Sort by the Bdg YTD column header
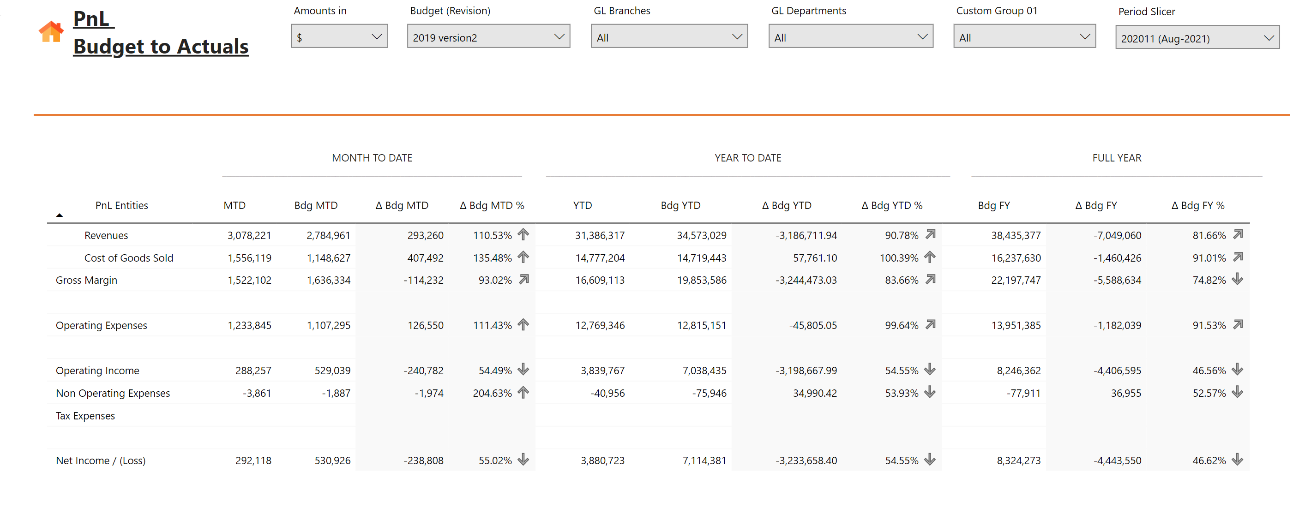 pyautogui.click(x=680, y=205)
